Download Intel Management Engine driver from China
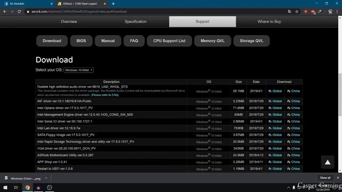342x192 pixels. tap(293, 115)
